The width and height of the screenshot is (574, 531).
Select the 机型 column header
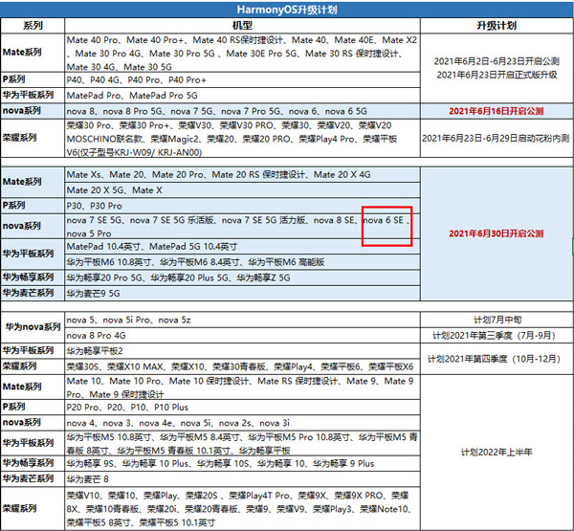pyautogui.click(x=242, y=26)
